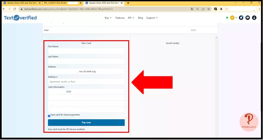Open the user account profile icon
Viewport: 263px width, 140px height.
point(254,18)
